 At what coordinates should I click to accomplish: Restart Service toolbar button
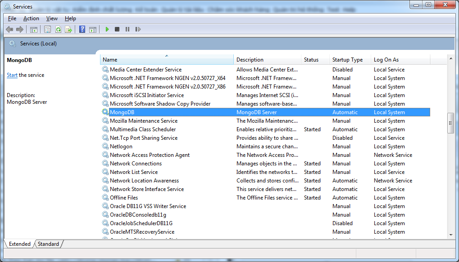pyautogui.click(x=138, y=29)
